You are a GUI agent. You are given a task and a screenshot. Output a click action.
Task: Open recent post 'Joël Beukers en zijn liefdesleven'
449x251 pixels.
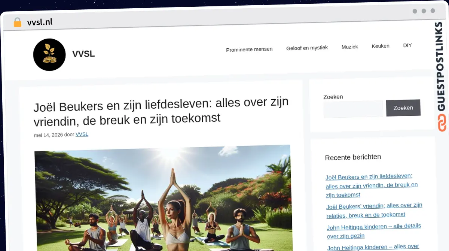[372, 185]
